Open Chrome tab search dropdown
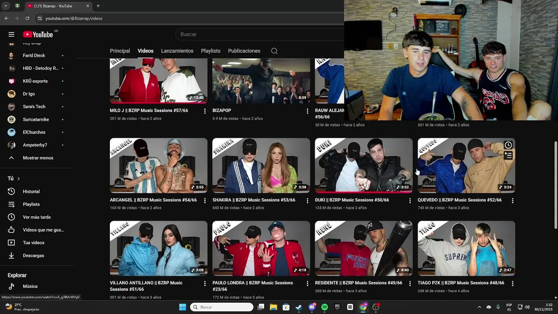Image resolution: width=558 pixels, height=314 pixels. [x=6, y=6]
